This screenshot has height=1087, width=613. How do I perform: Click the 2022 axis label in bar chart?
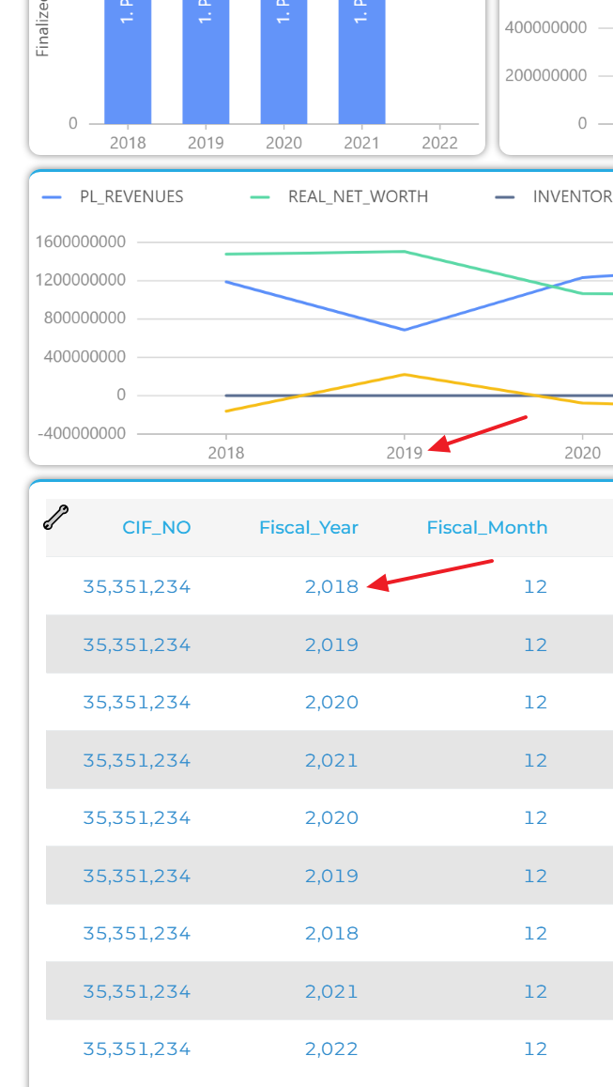pos(440,143)
